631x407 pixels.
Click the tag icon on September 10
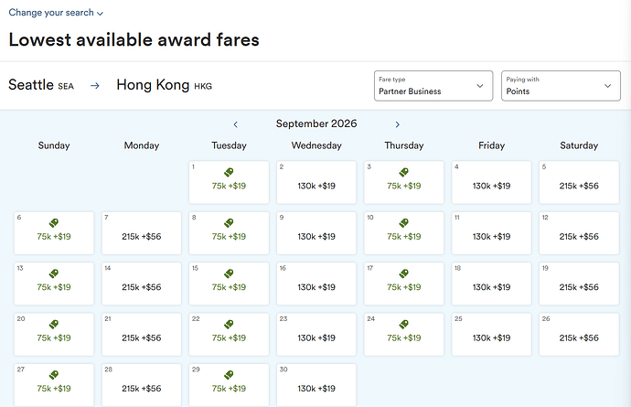(x=404, y=223)
